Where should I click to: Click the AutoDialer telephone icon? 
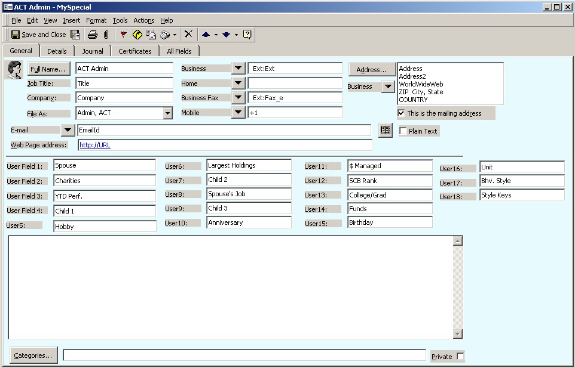[164, 35]
